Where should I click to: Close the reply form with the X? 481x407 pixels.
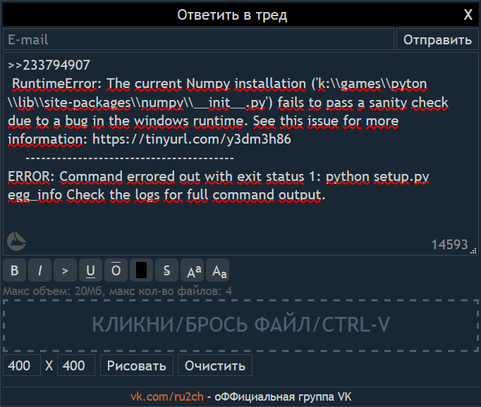(468, 14)
